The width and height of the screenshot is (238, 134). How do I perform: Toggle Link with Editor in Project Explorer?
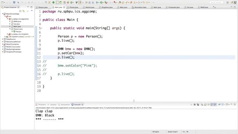[23, 11]
